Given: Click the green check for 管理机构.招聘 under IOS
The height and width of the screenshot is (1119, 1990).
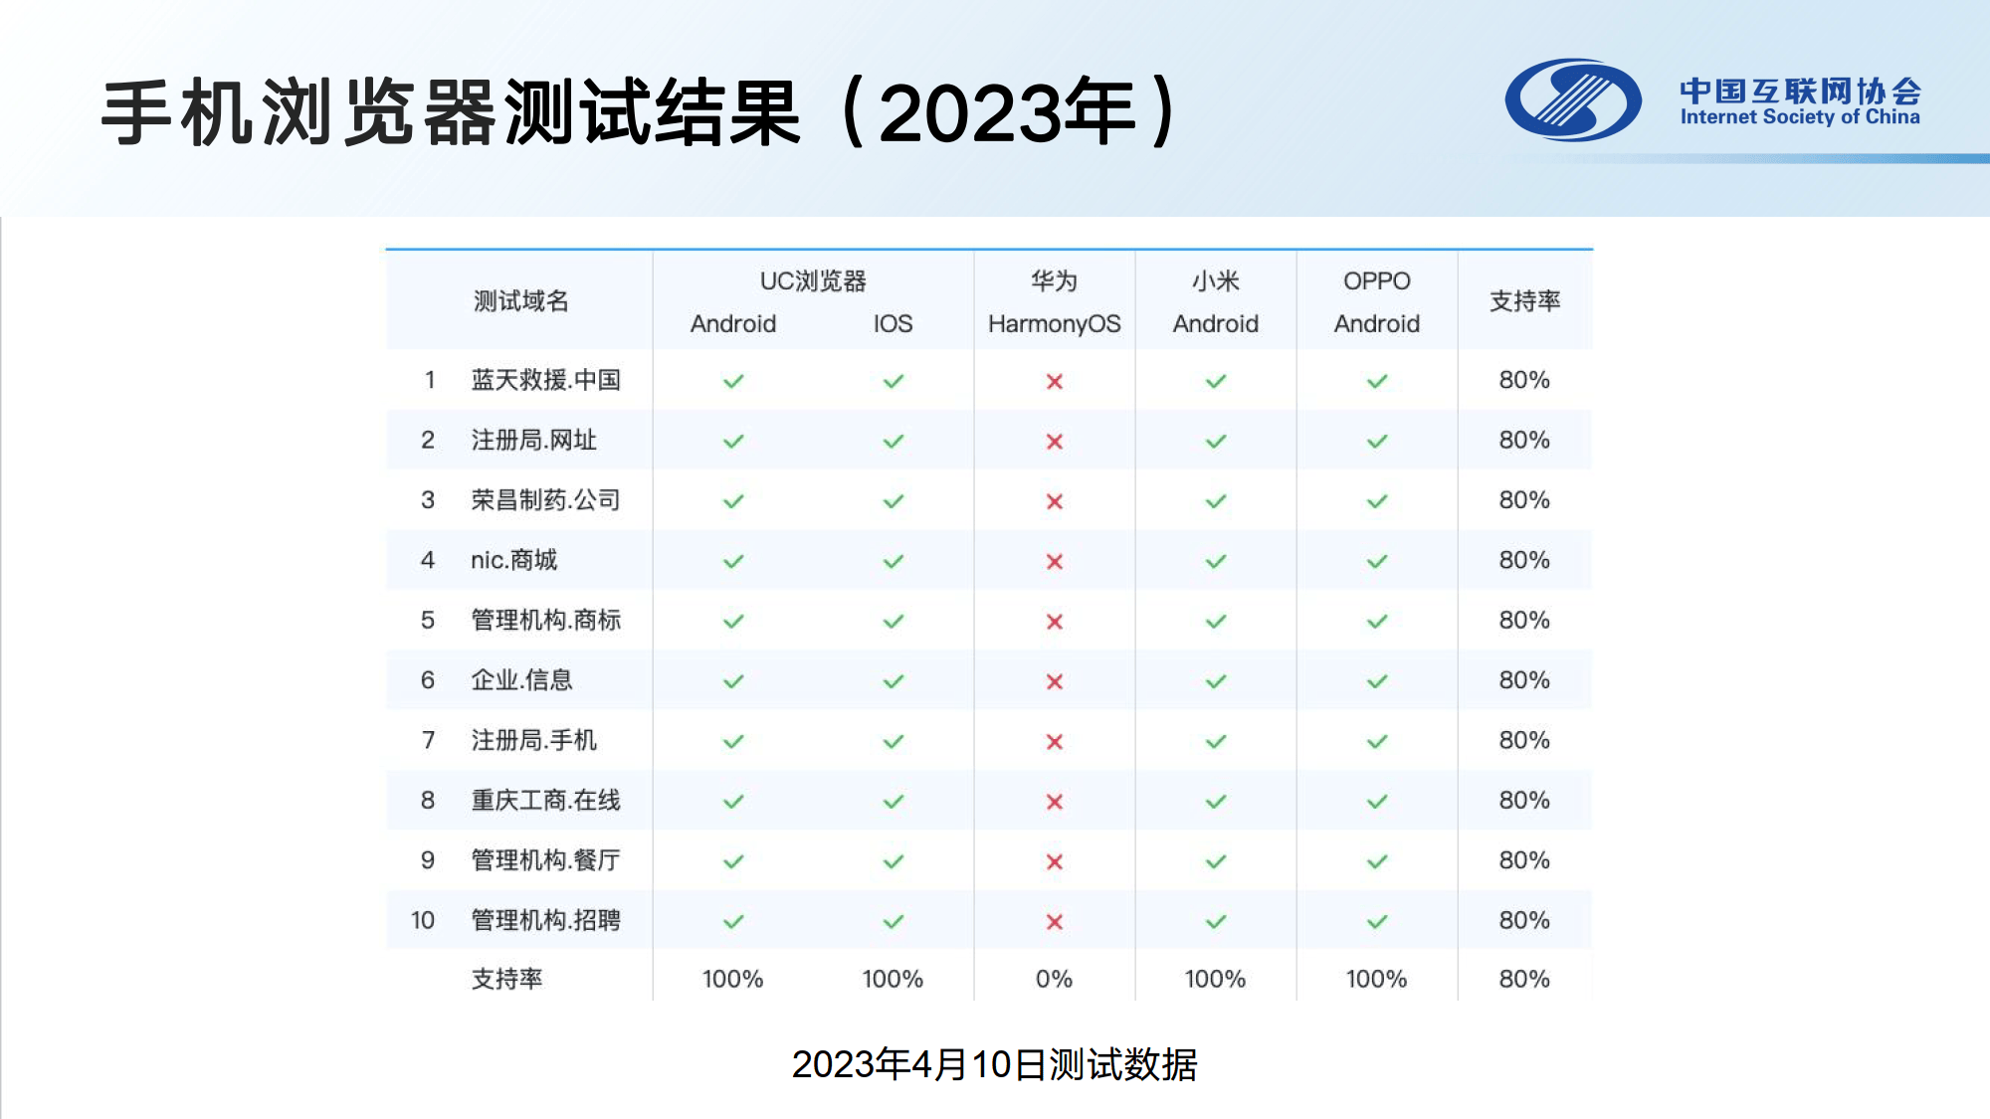Looking at the screenshot, I should click(894, 922).
